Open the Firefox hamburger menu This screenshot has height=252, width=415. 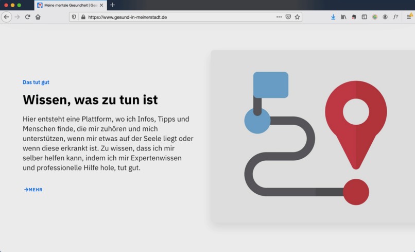[x=409, y=17]
